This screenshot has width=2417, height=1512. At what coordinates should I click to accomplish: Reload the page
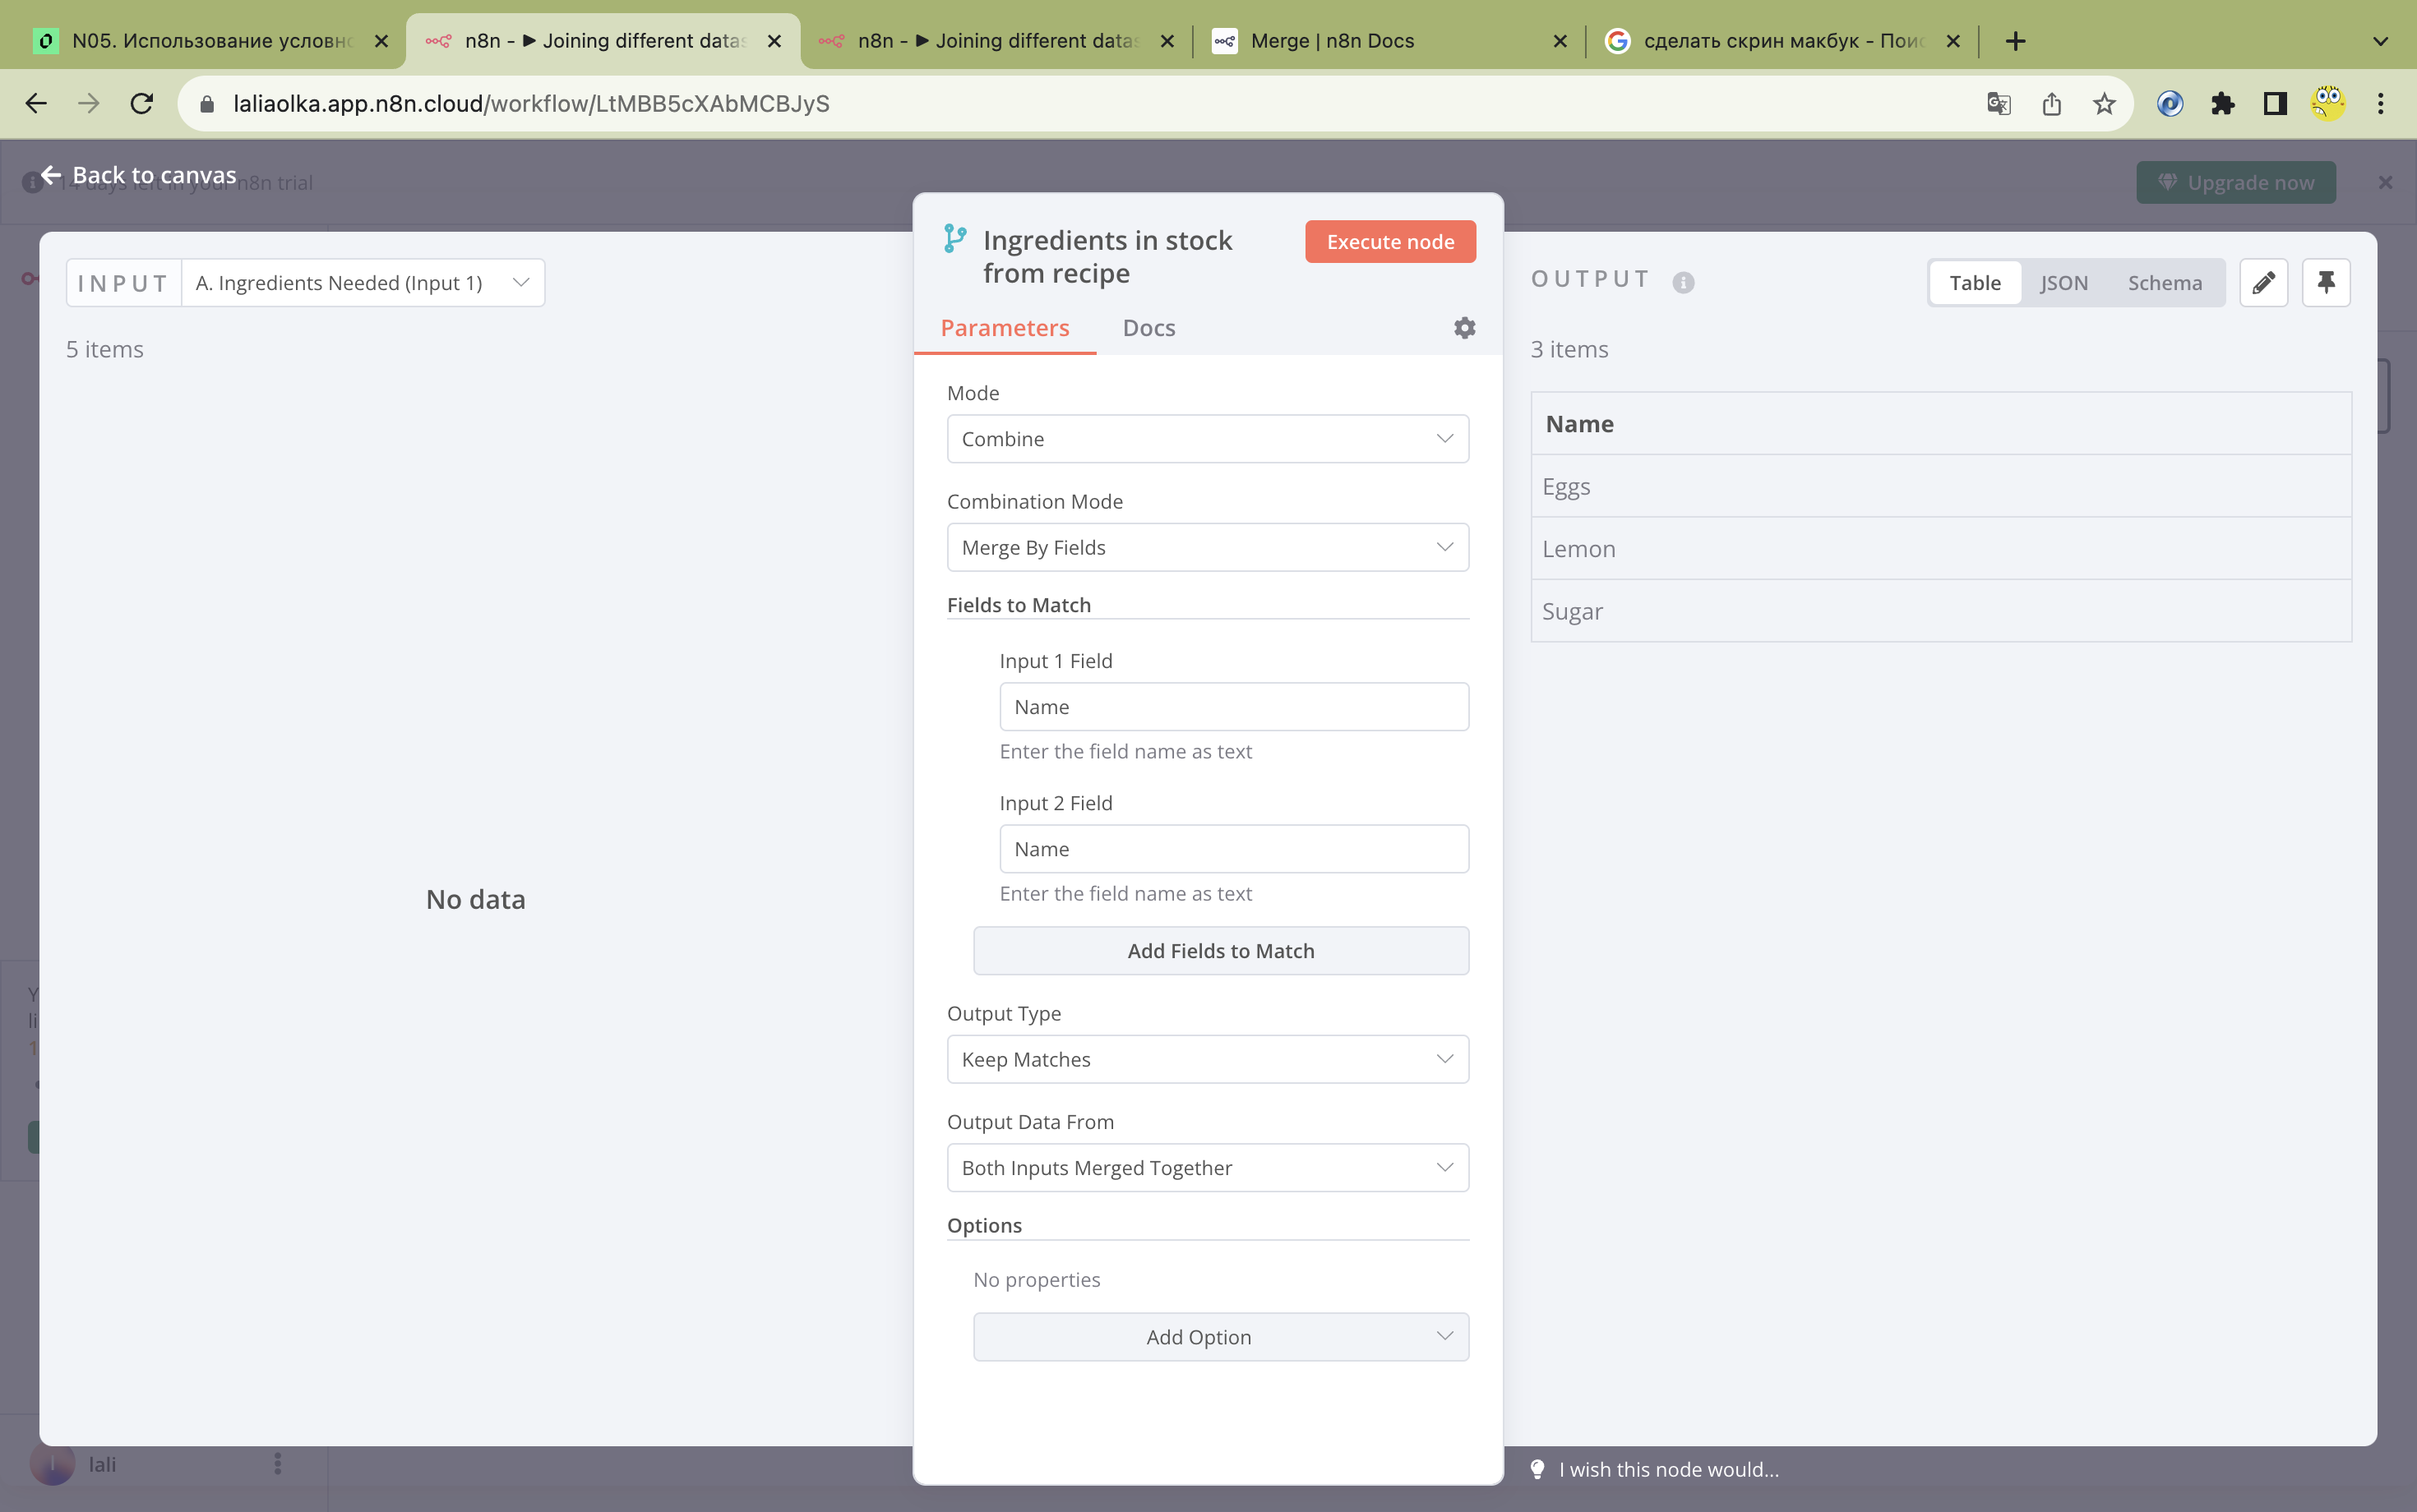coord(142,104)
